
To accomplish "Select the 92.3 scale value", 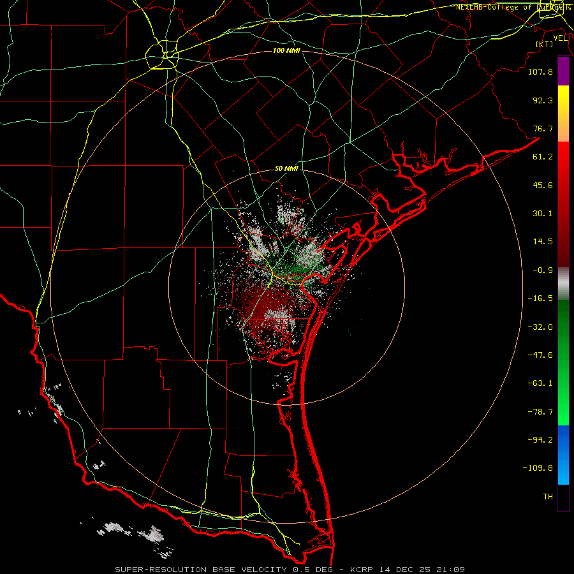I will (543, 100).
